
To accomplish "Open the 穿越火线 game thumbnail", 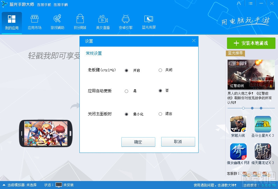I will (238, 124).
